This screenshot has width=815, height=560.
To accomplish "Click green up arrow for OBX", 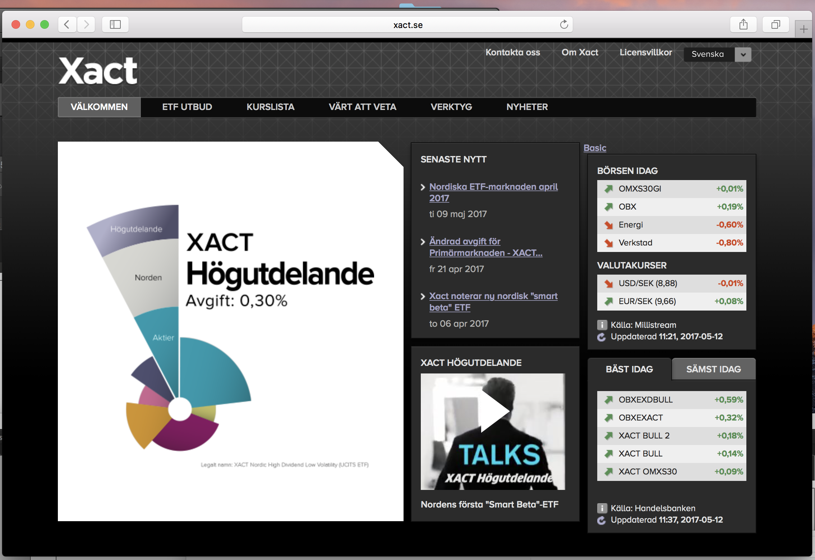I will pyautogui.click(x=608, y=207).
